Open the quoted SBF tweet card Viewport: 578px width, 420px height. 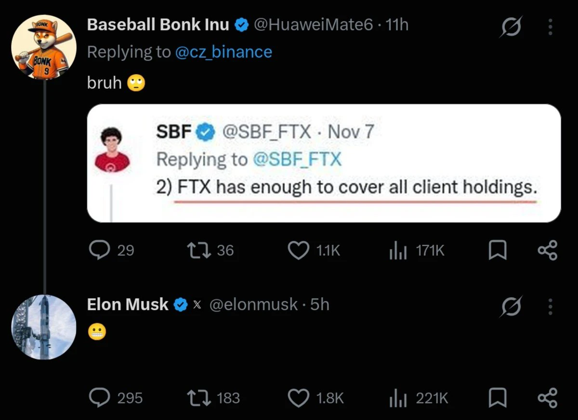point(324,163)
